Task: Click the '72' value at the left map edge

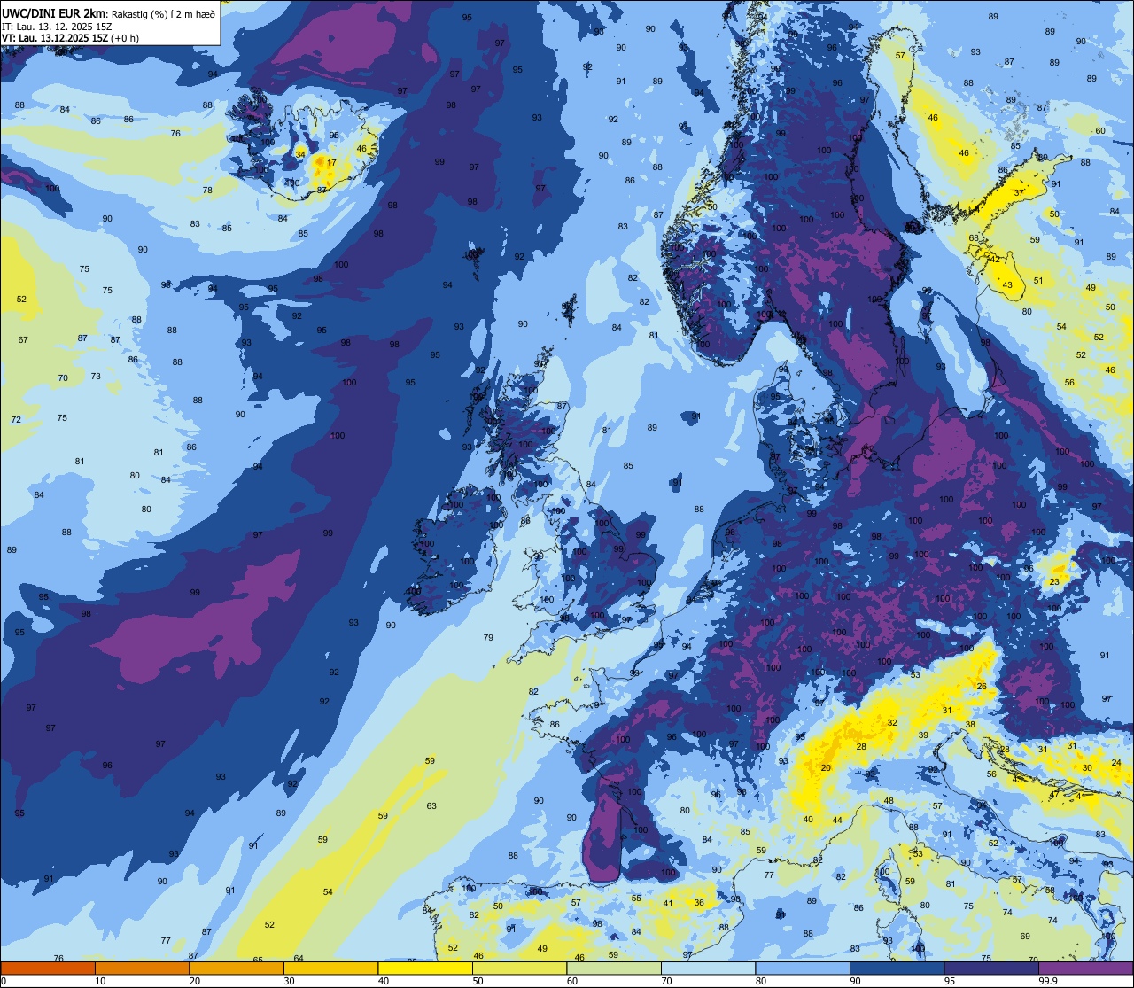Action: (x=16, y=419)
